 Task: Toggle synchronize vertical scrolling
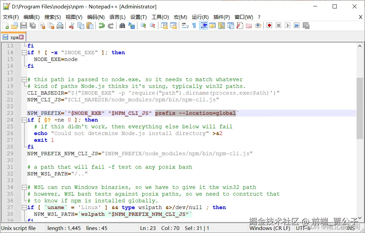click(x=164, y=26)
